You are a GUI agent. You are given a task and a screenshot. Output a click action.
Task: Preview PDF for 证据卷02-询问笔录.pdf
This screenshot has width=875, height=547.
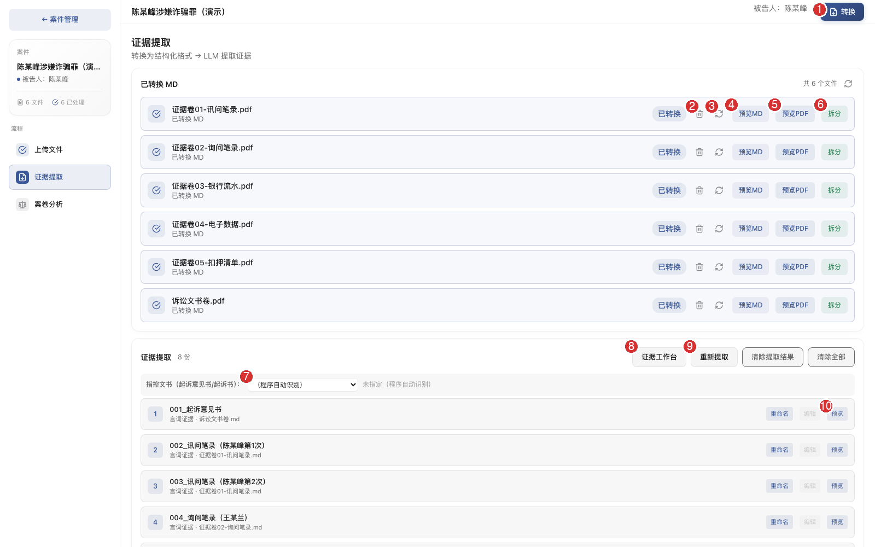coord(795,152)
